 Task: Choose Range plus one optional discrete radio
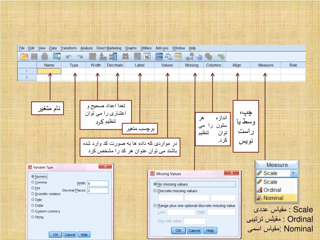point(155,206)
